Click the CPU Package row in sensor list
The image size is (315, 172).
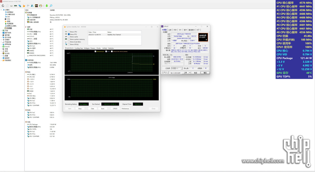(41, 124)
